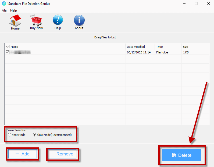Open the Help menu in the menu bar
The height and width of the screenshot is (167, 214).
point(13,10)
